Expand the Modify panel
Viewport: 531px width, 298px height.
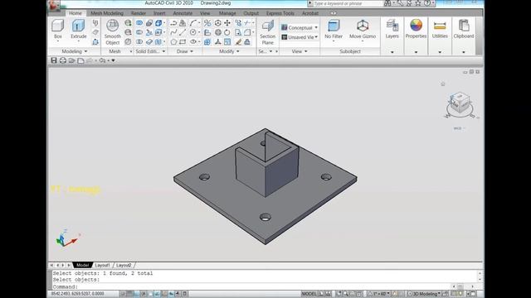pyautogui.click(x=229, y=51)
